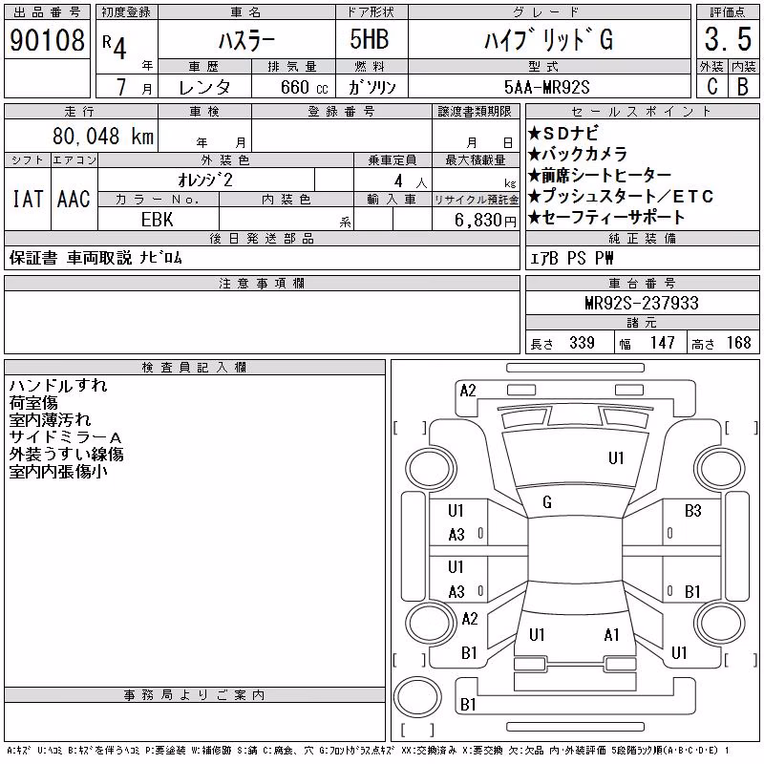
Task: Click the length value 339
Action: [x=582, y=343]
